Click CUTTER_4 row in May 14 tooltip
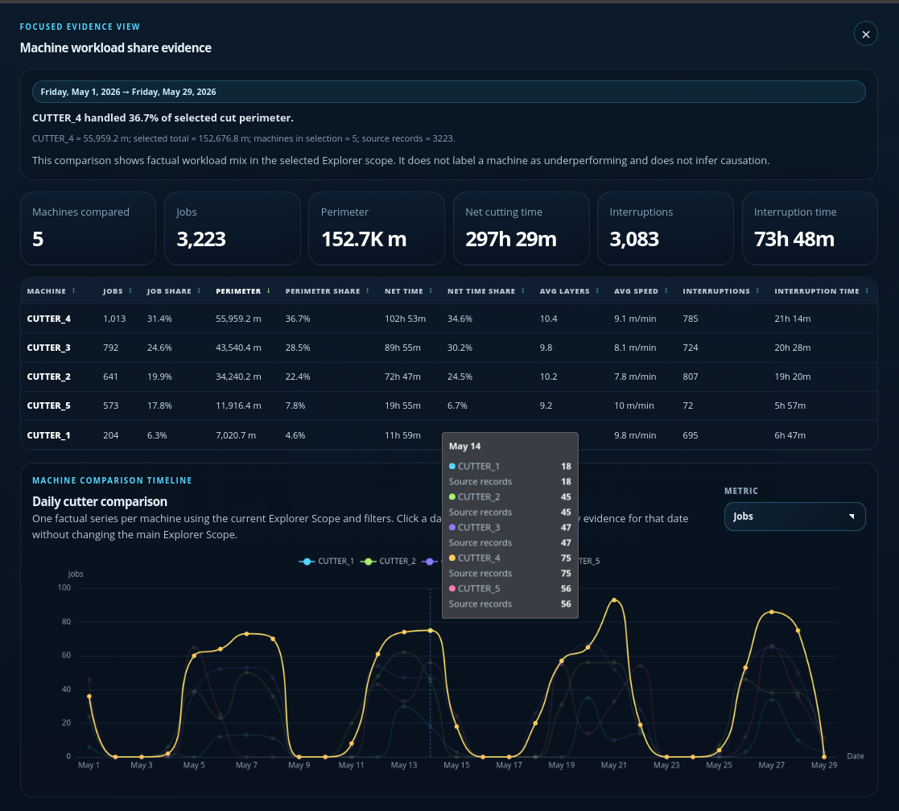Image resolution: width=899 pixels, height=811 pixels. (x=509, y=558)
